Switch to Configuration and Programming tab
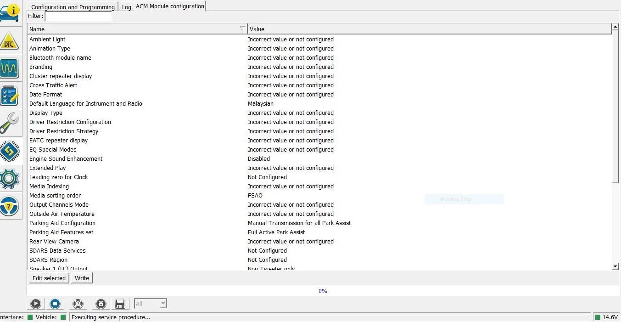Viewport: 621px width, 322px height. [73, 7]
